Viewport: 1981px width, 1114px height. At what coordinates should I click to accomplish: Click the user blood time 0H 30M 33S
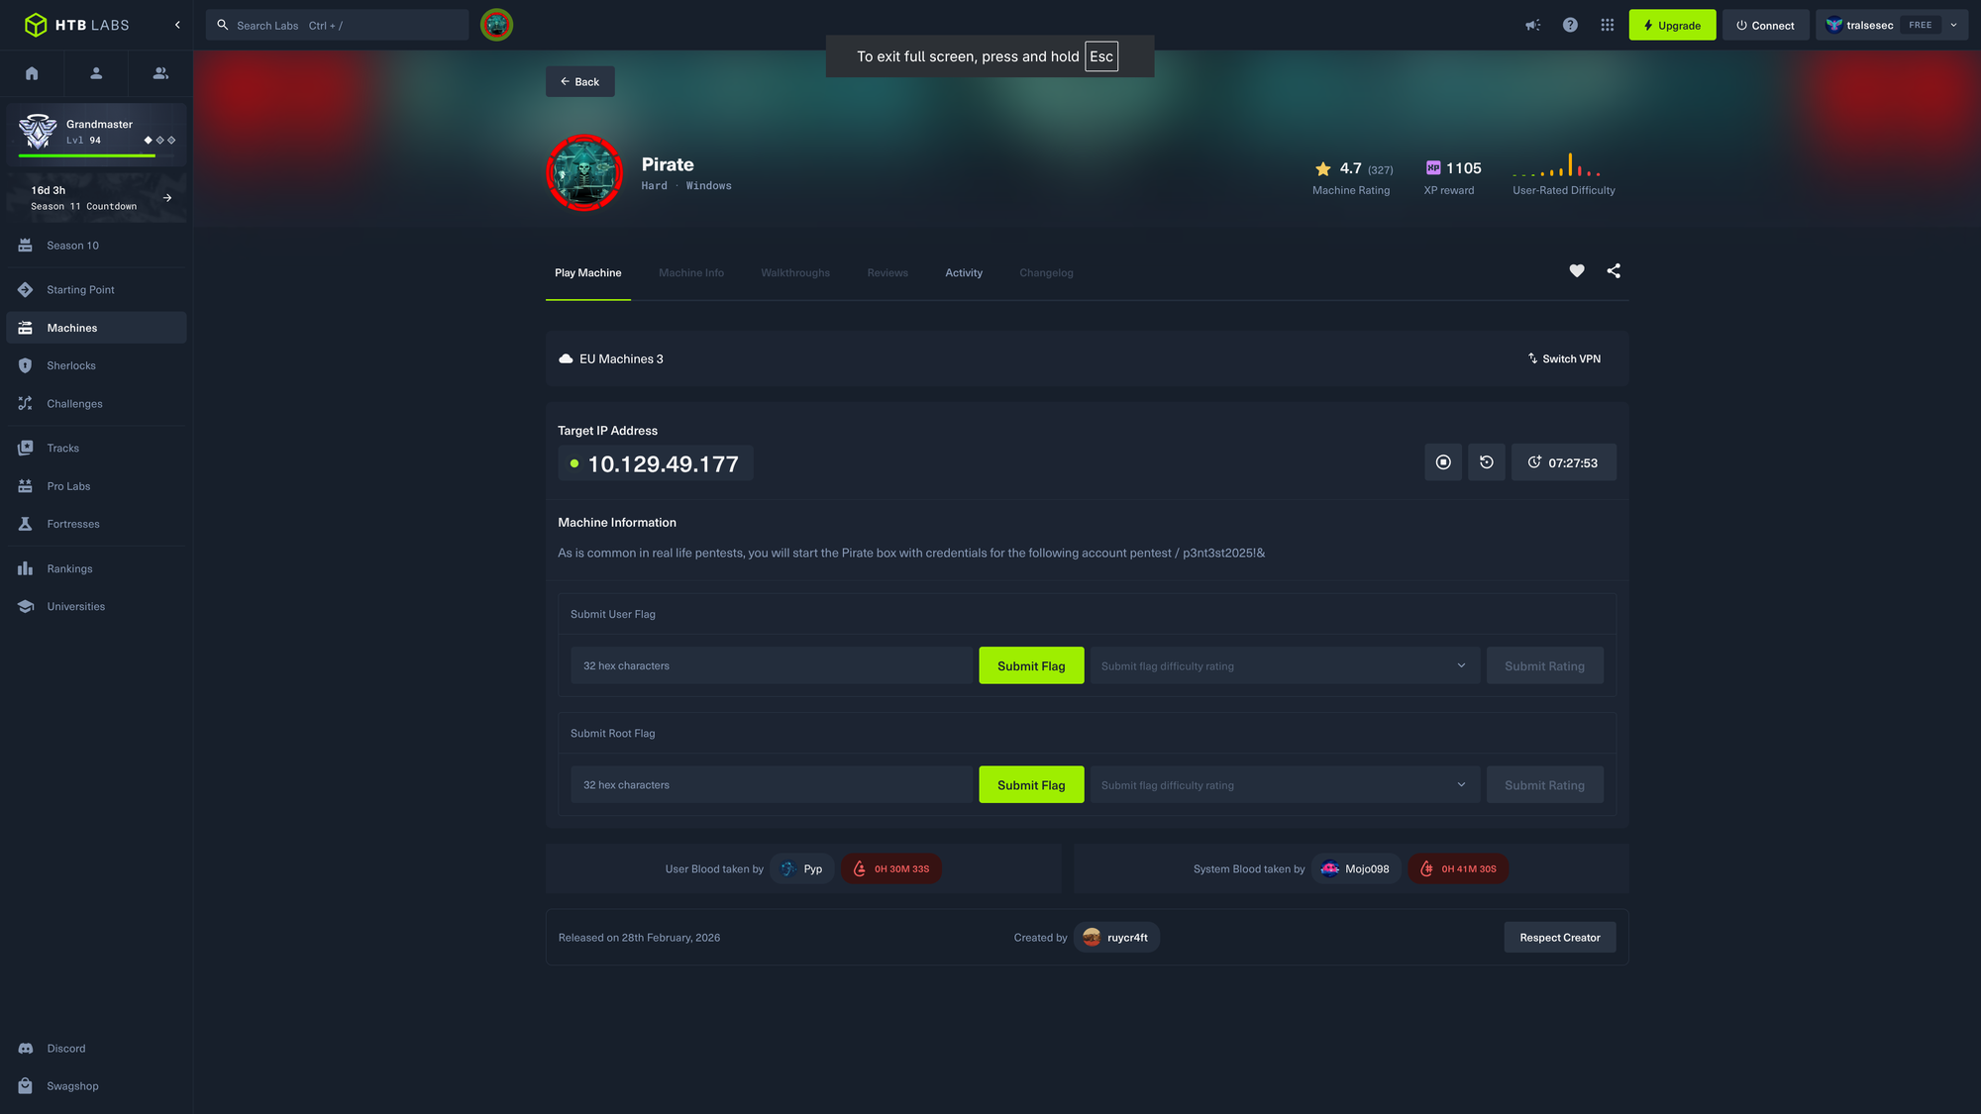891,869
